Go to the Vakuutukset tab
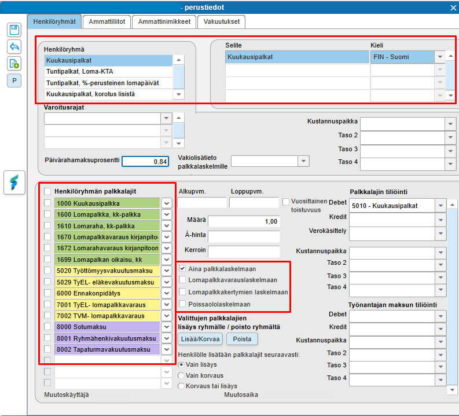This screenshot has height=416, width=459. click(x=221, y=21)
